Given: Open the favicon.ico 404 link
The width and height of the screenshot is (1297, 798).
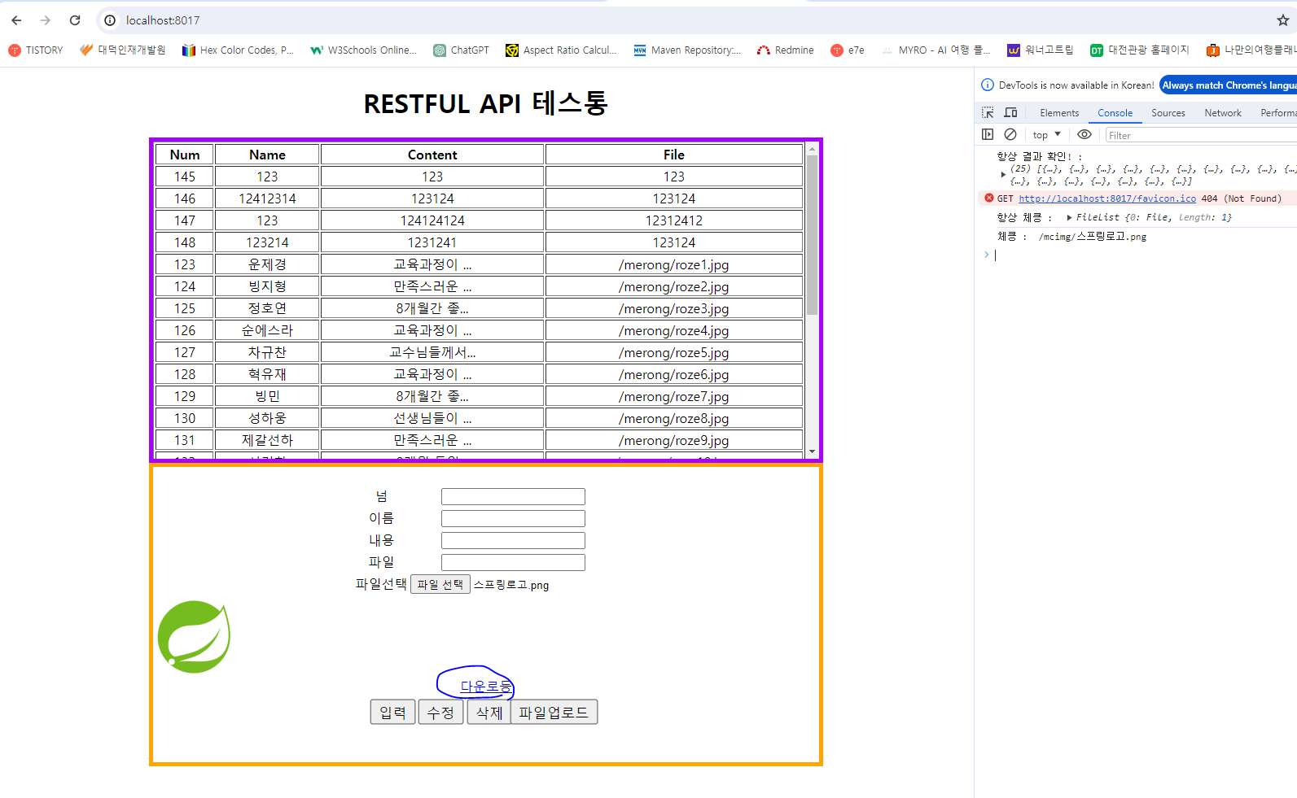Looking at the screenshot, I should pos(1107,198).
